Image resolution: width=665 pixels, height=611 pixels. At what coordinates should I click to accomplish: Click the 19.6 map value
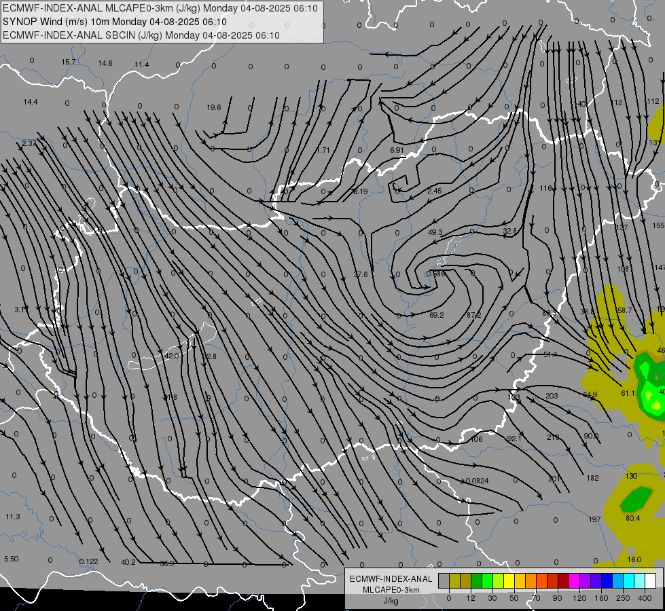214,107
